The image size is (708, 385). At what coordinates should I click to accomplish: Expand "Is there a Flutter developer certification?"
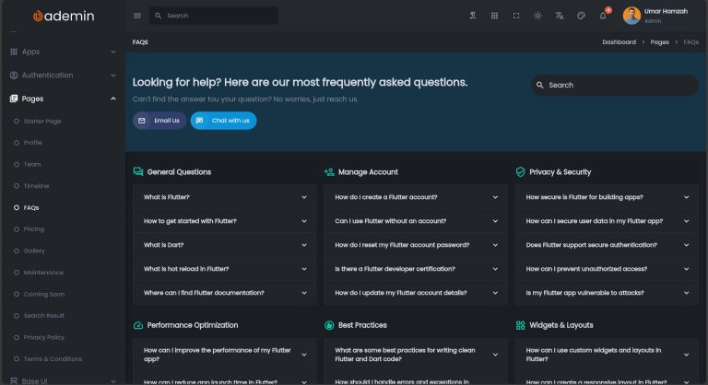coord(416,269)
